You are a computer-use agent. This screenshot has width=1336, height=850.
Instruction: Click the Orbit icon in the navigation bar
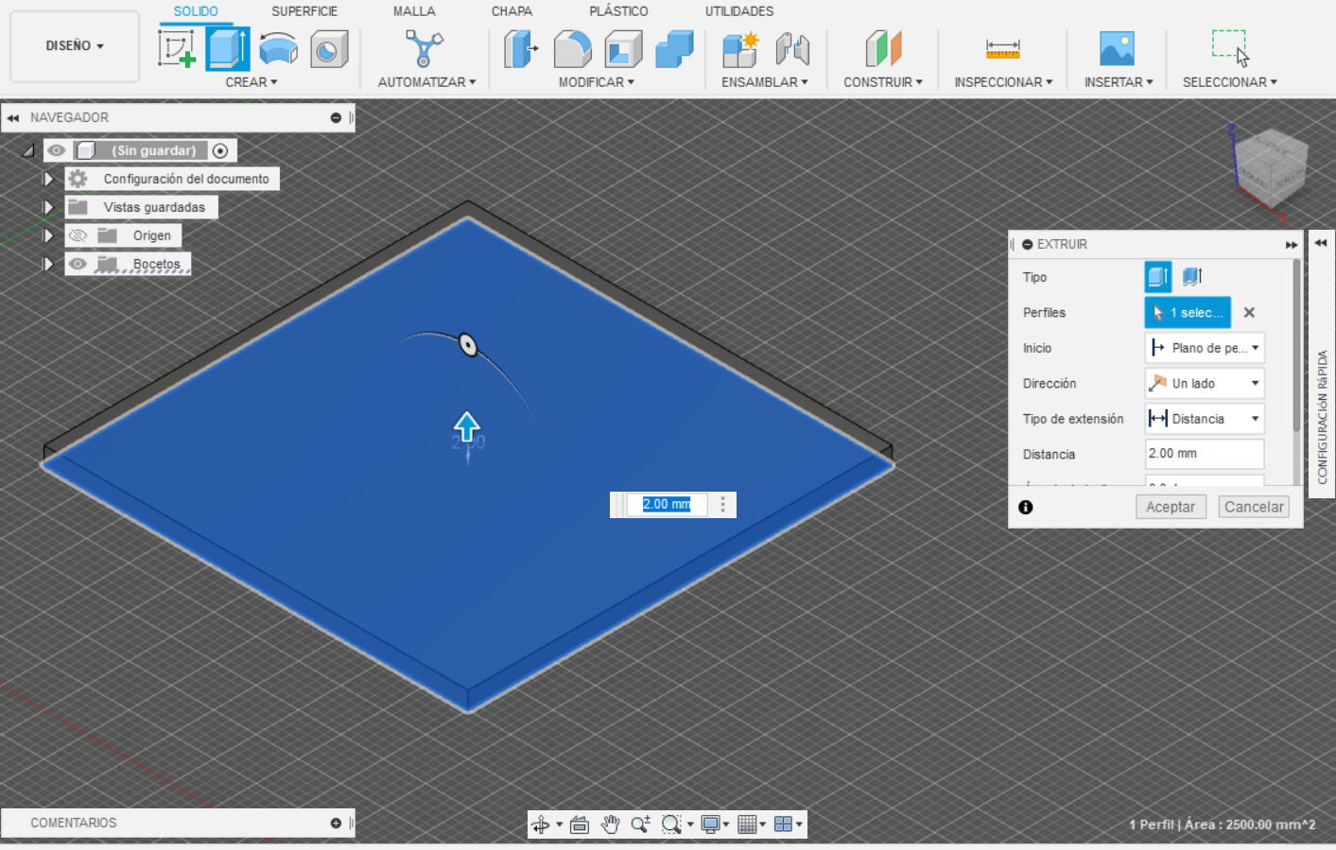coord(541,824)
